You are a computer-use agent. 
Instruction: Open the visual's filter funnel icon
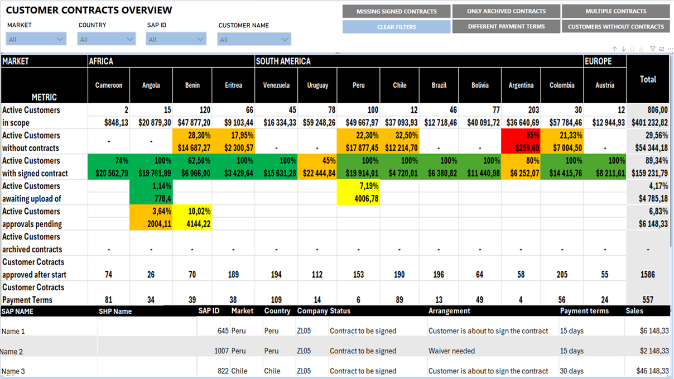(x=653, y=49)
